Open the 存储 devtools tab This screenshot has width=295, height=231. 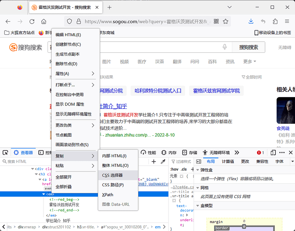tap(190, 152)
